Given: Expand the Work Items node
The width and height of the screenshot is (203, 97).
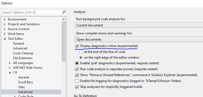Looking at the screenshot, I should [5, 34].
